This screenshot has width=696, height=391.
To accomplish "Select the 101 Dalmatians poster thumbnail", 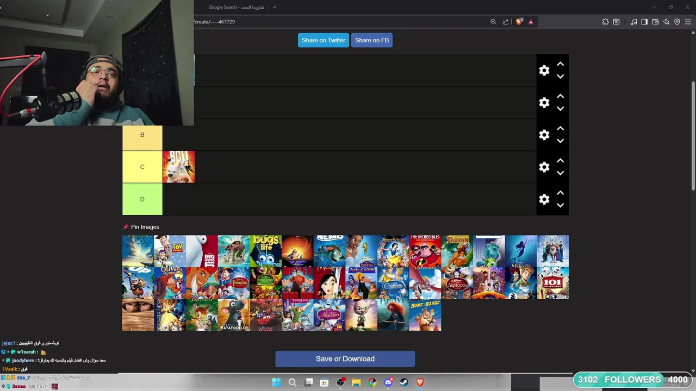I will pyautogui.click(x=552, y=283).
